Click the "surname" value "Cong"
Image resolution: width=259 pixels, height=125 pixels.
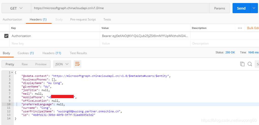pos(45,108)
